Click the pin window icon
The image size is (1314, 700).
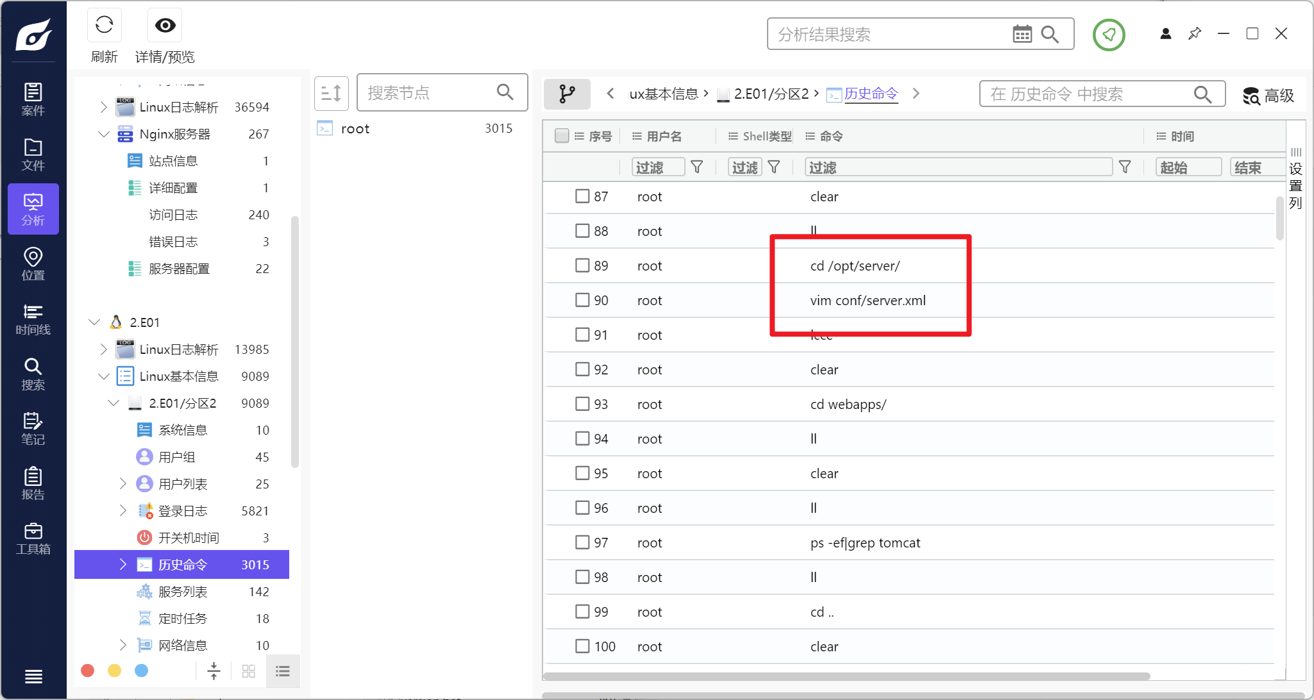pyautogui.click(x=1195, y=33)
